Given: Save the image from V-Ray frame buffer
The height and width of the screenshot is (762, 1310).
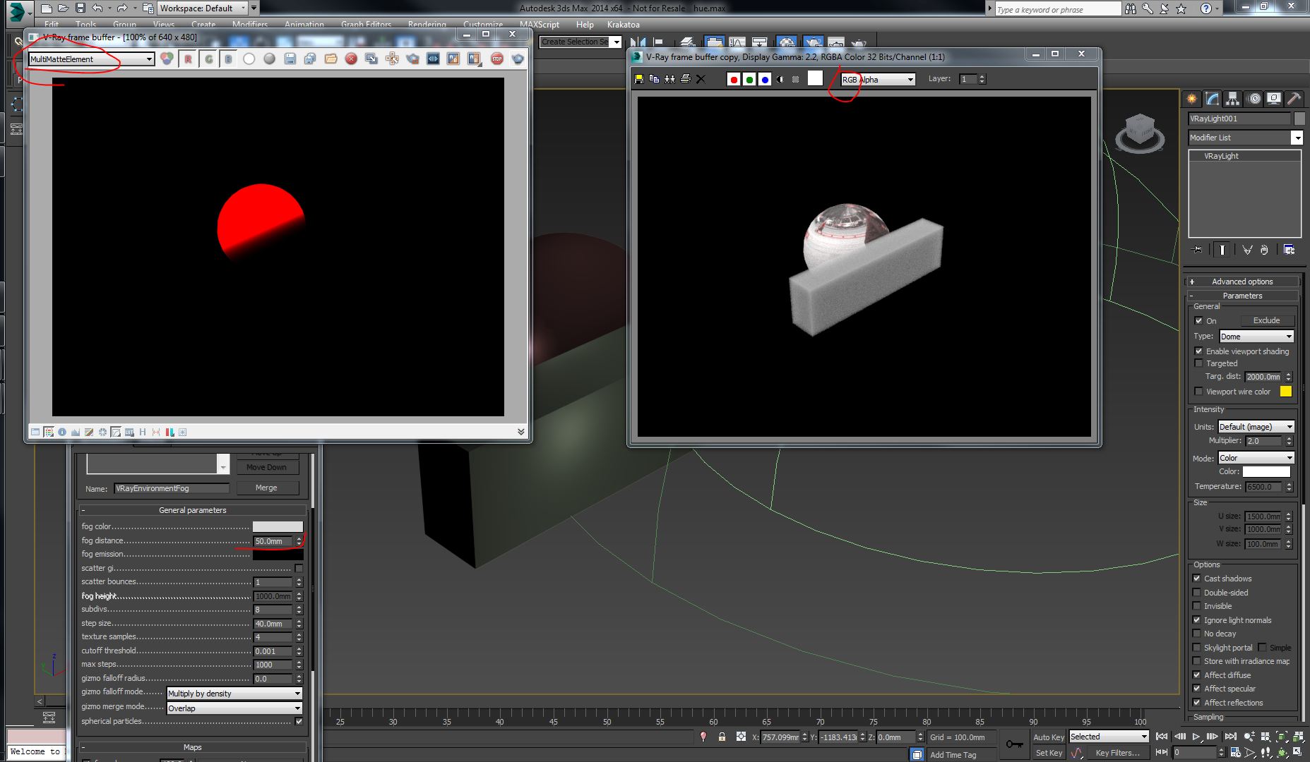Looking at the screenshot, I should click(290, 59).
